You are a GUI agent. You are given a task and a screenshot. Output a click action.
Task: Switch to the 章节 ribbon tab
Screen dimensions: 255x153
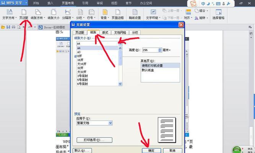[128, 3]
